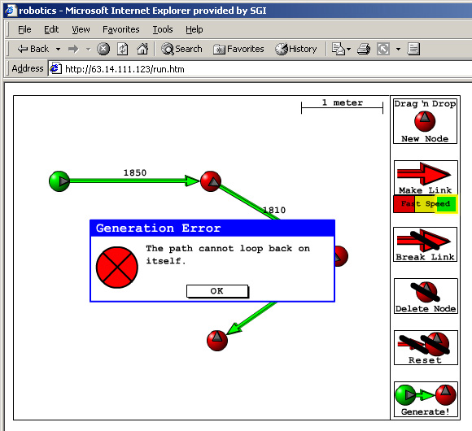
Task: Click the History toolbar button
Action: point(296,49)
